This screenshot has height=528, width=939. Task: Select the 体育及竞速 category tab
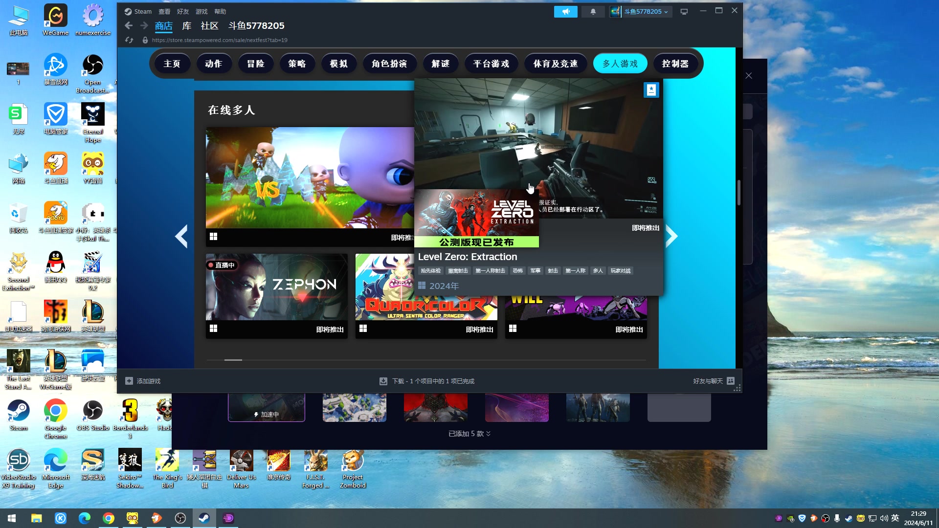(x=556, y=64)
